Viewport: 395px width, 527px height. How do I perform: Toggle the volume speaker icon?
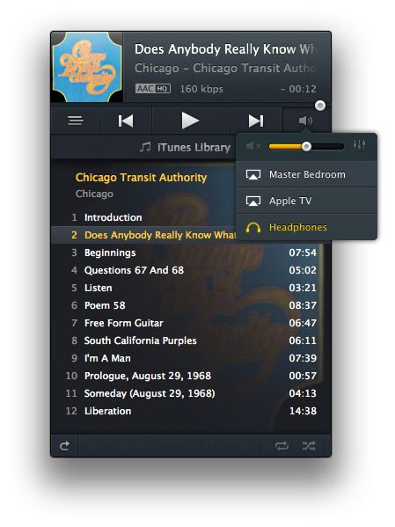click(306, 121)
